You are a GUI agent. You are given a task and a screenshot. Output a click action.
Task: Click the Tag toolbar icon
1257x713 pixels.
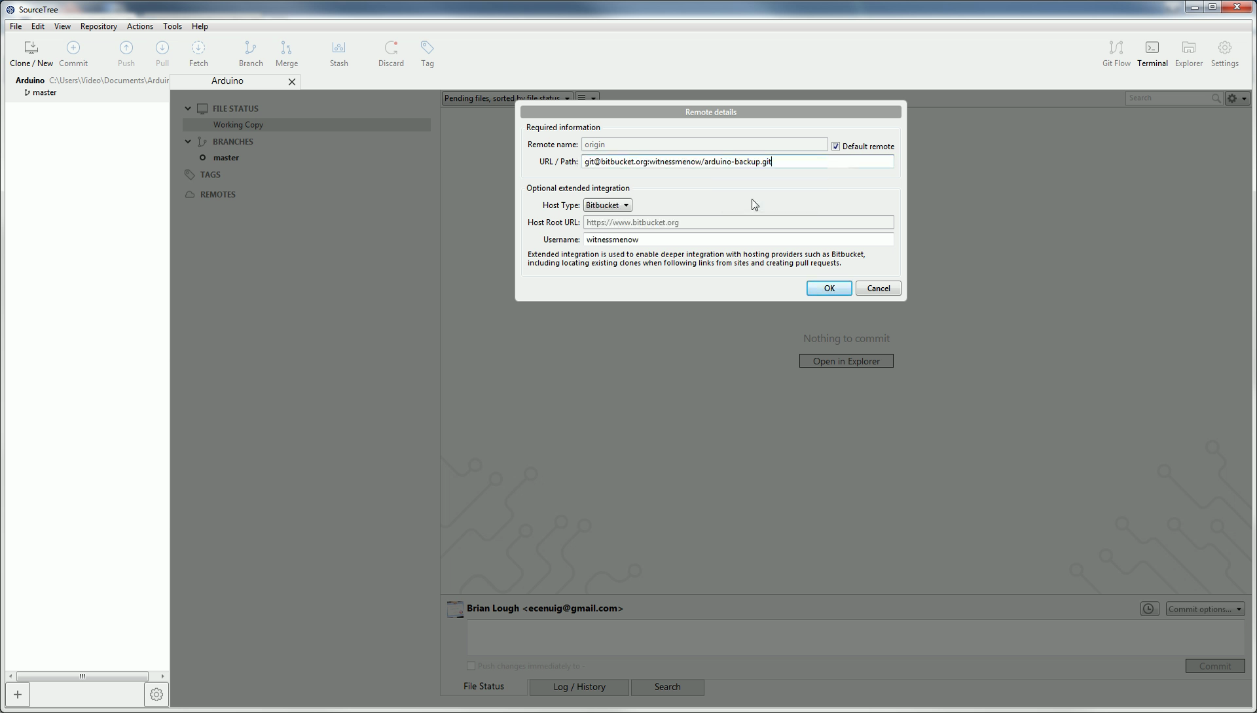pyautogui.click(x=427, y=53)
